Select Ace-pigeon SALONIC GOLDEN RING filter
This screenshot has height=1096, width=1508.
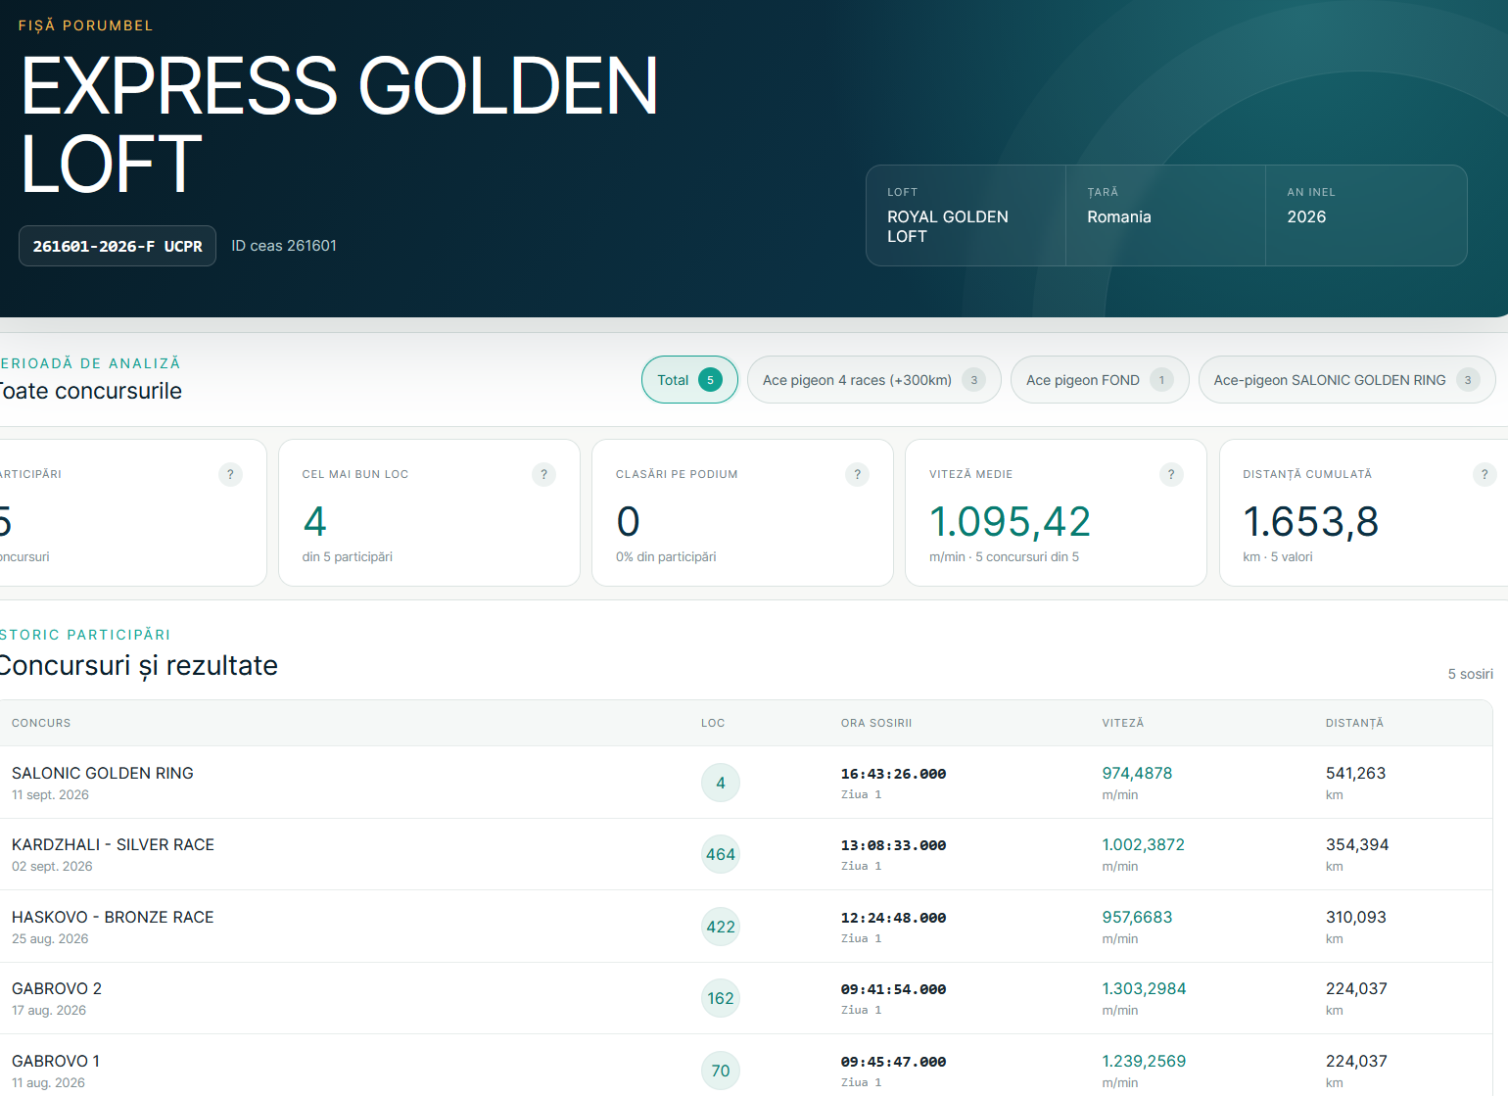click(x=1346, y=380)
